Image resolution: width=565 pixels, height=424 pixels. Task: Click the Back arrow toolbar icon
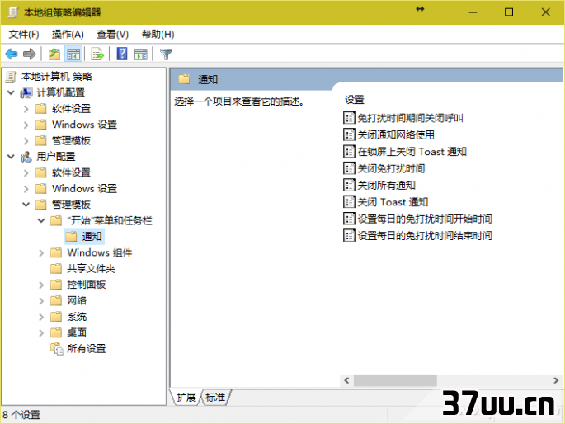(x=12, y=54)
